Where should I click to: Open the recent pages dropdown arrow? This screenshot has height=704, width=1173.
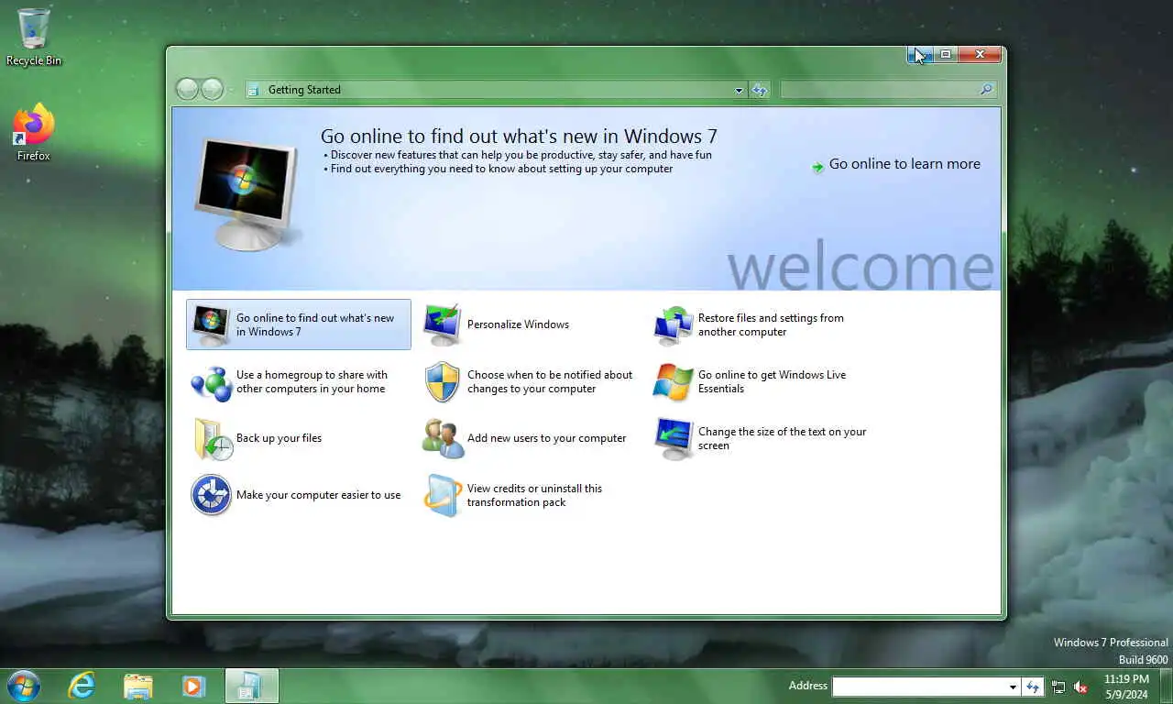tap(230, 90)
